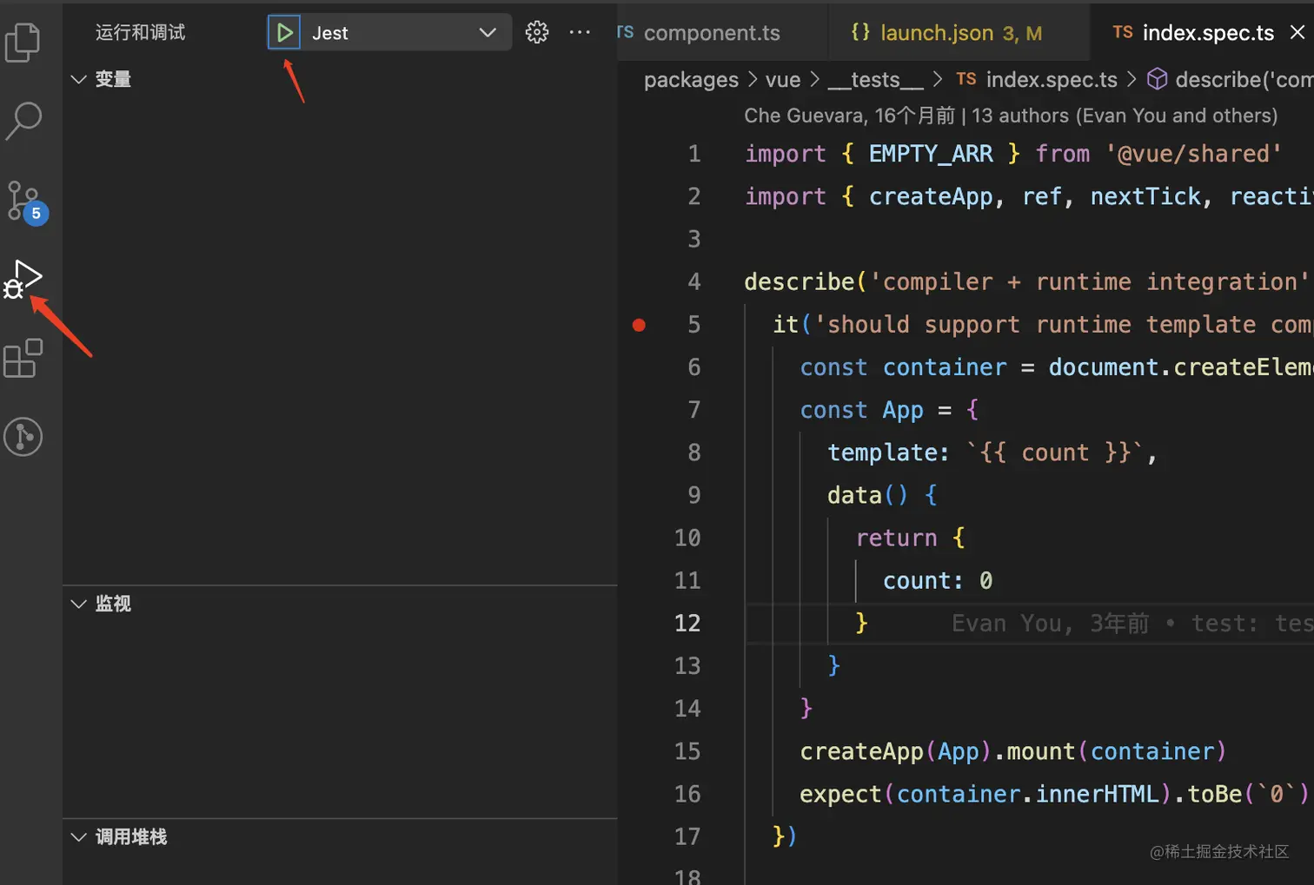Click the createApp import on line 2
The width and height of the screenshot is (1314, 885).
click(x=931, y=196)
